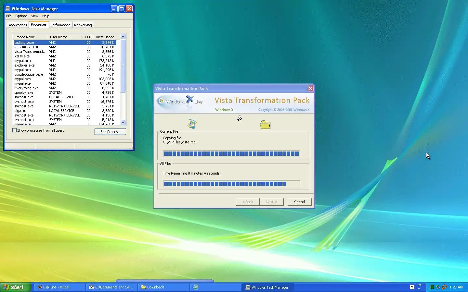Sort processes by Image Name column
The width and height of the screenshot is (468, 292).
30,37
